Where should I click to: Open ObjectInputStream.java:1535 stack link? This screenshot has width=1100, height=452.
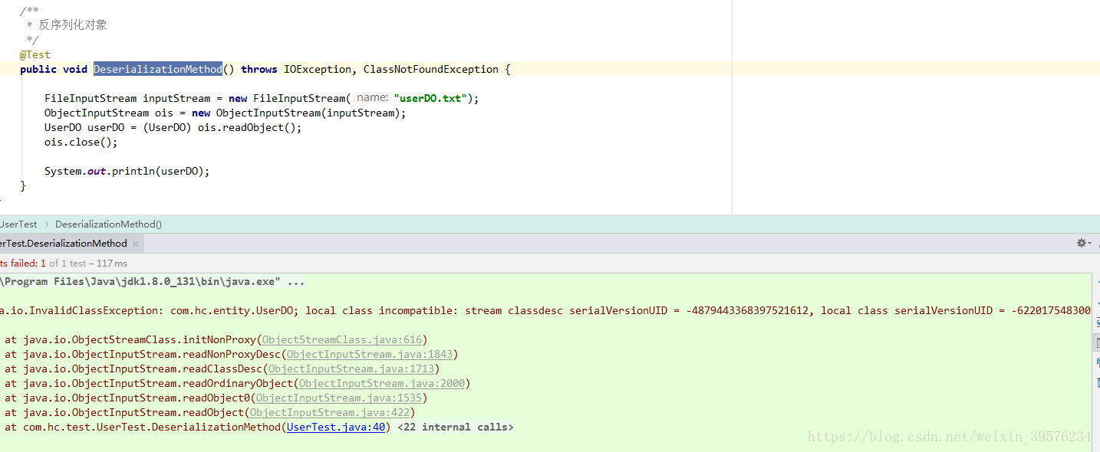point(338,398)
